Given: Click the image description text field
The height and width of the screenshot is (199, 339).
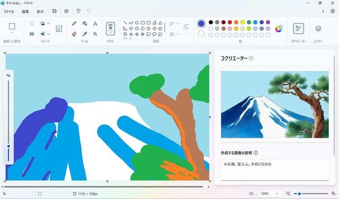Looking at the screenshot, I should click(275, 170).
